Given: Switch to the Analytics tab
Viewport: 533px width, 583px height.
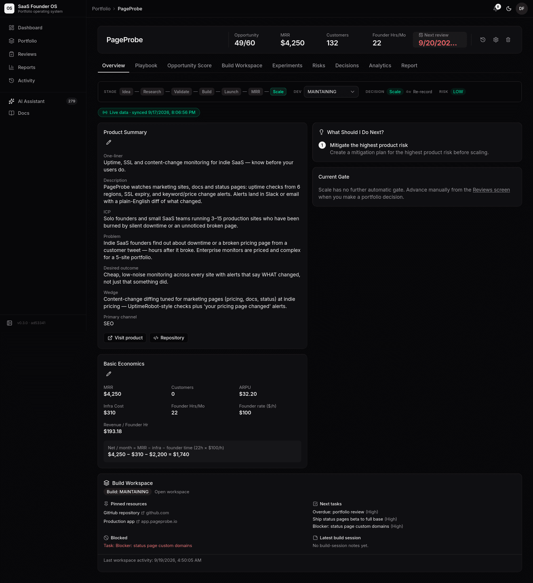Looking at the screenshot, I should [x=380, y=66].
